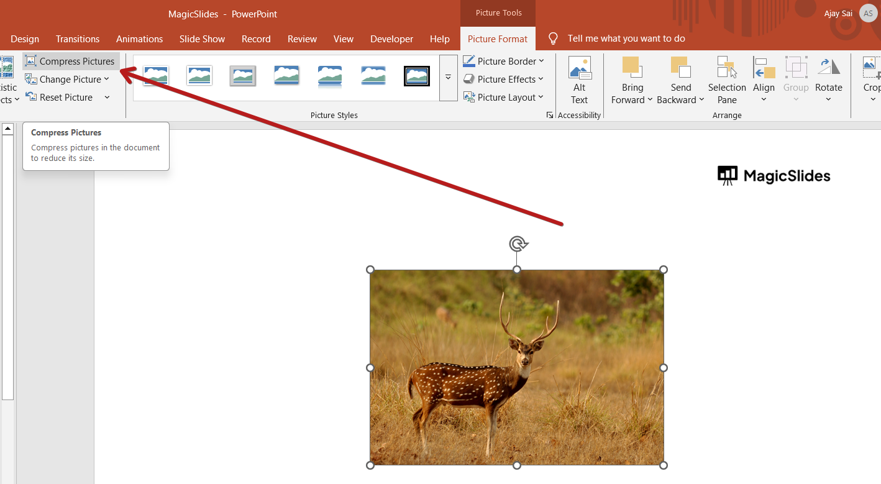Apply the second picture style thumbnail
The image size is (881, 484).
[x=199, y=76]
